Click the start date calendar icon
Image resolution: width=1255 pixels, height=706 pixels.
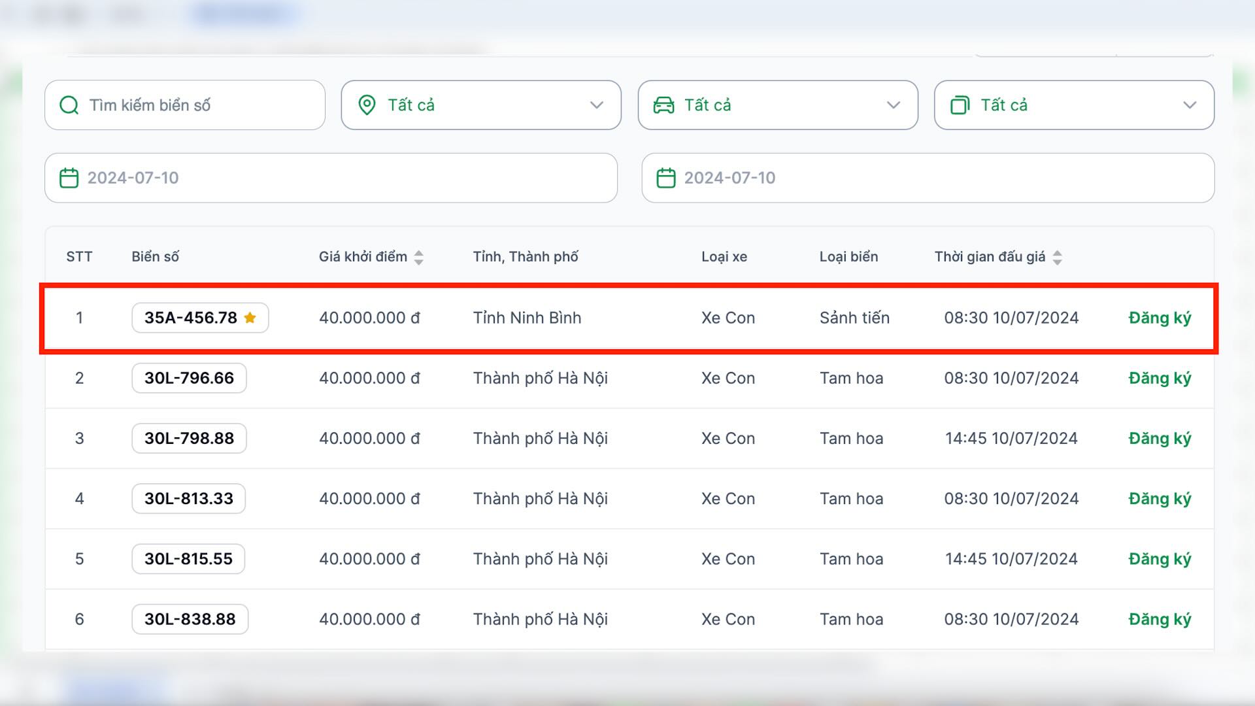tap(69, 178)
